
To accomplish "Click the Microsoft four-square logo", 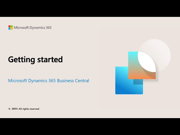I will (x=10, y=28).
